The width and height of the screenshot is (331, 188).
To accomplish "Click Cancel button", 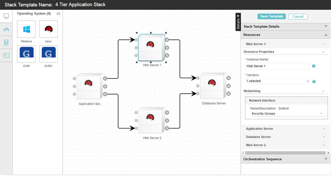I will click(x=298, y=17).
